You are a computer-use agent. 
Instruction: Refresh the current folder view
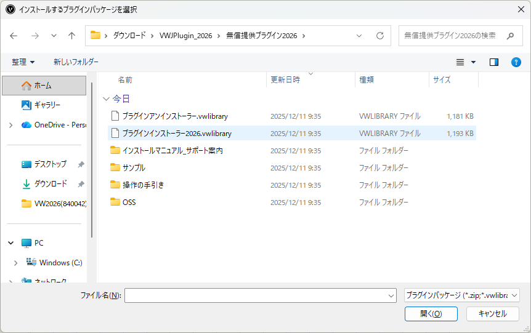click(x=380, y=36)
